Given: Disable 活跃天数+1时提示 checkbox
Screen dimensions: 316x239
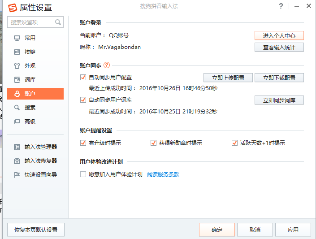Looking at the screenshot, I should click(234, 143).
